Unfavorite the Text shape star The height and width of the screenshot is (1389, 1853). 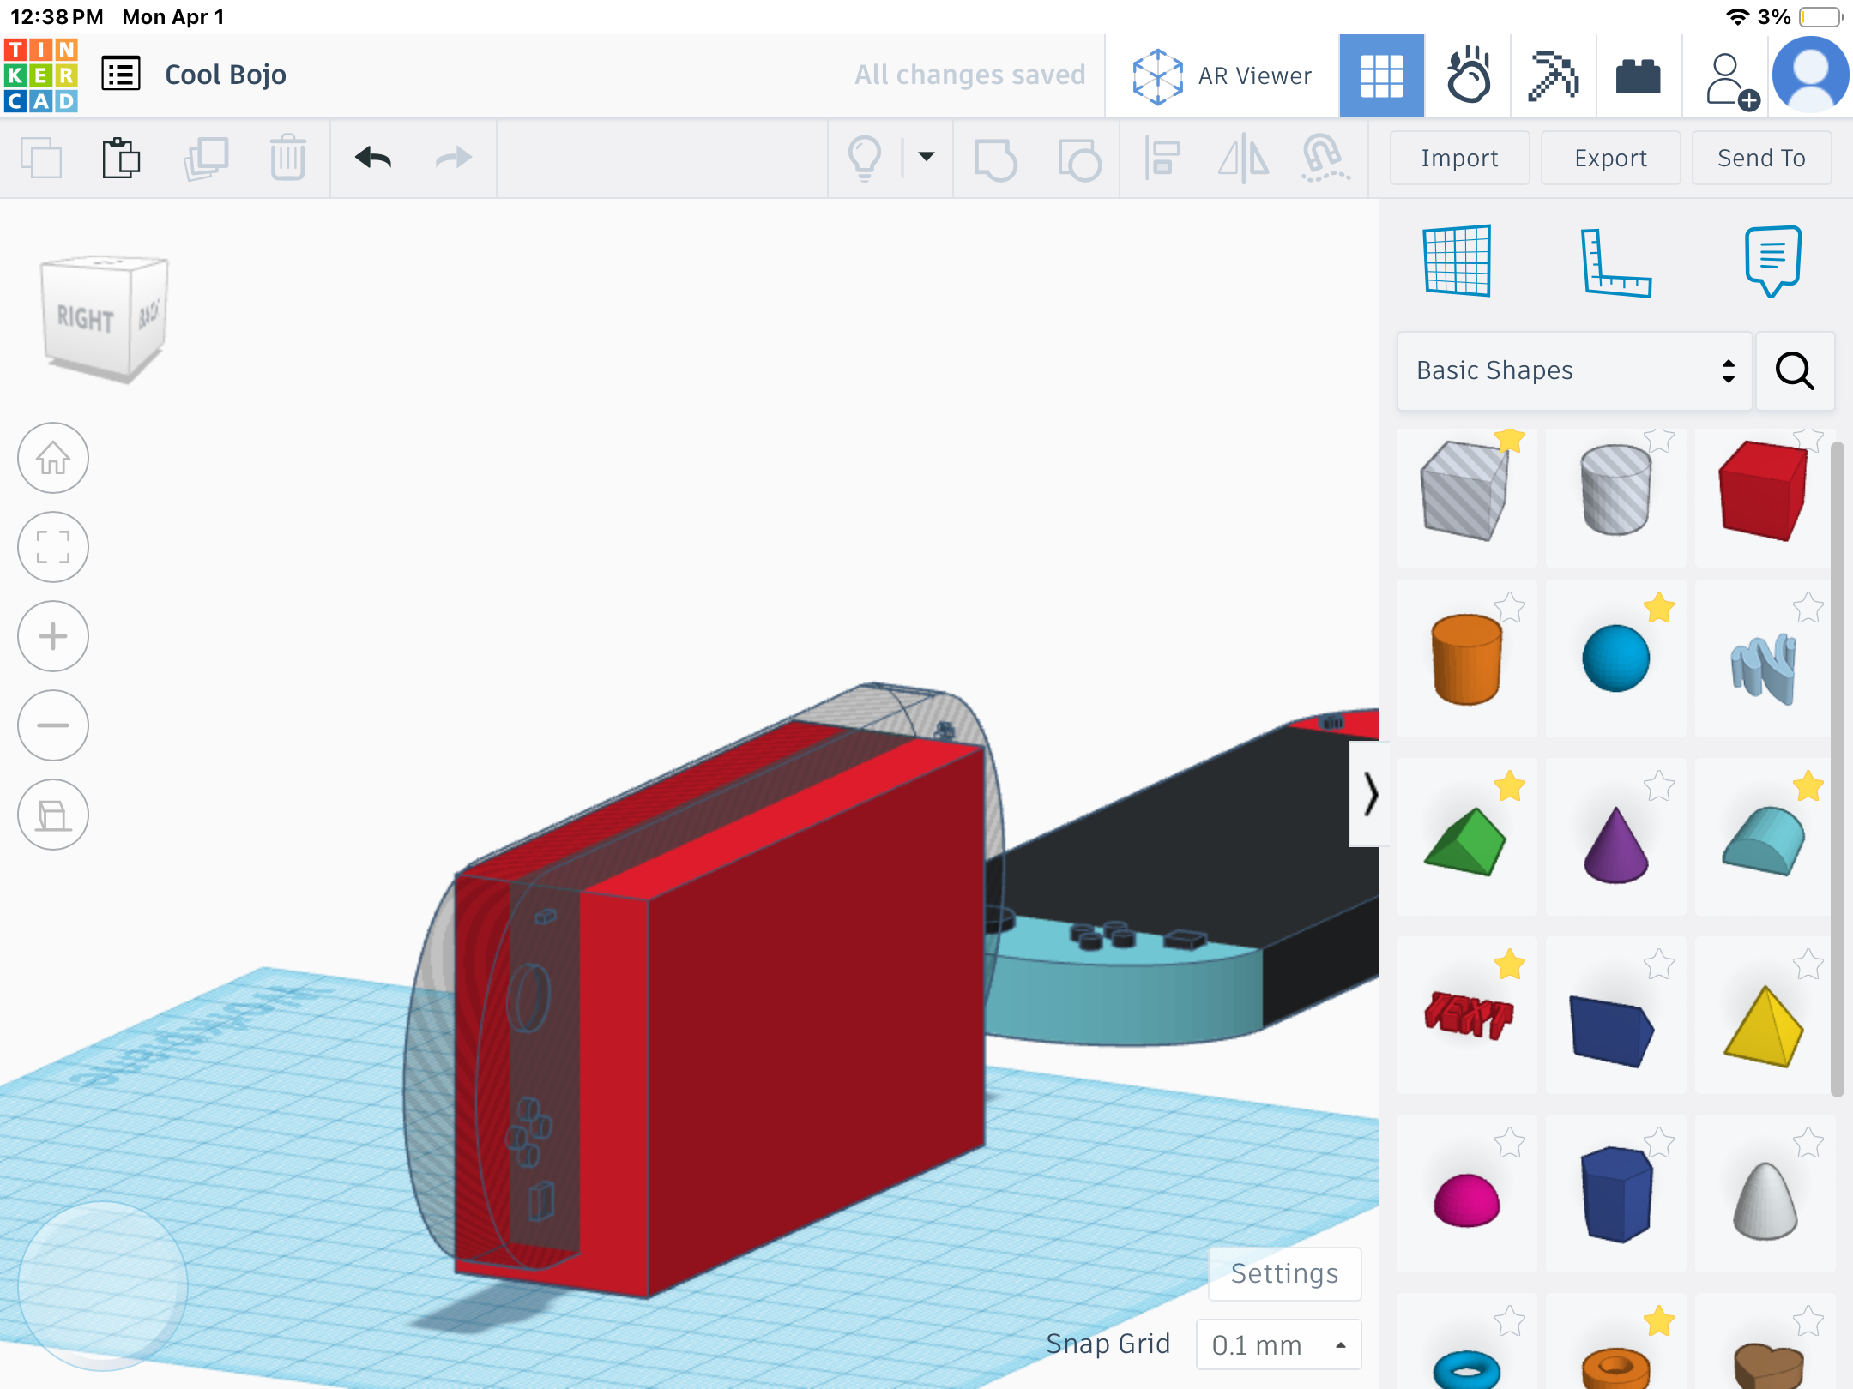pyautogui.click(x=1510, y=964)
